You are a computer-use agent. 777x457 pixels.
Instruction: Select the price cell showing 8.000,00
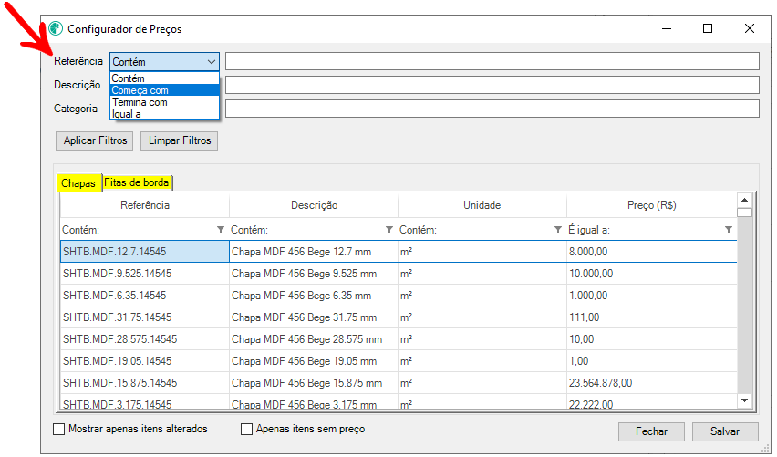pyautogui.click(x=650, y=251)
